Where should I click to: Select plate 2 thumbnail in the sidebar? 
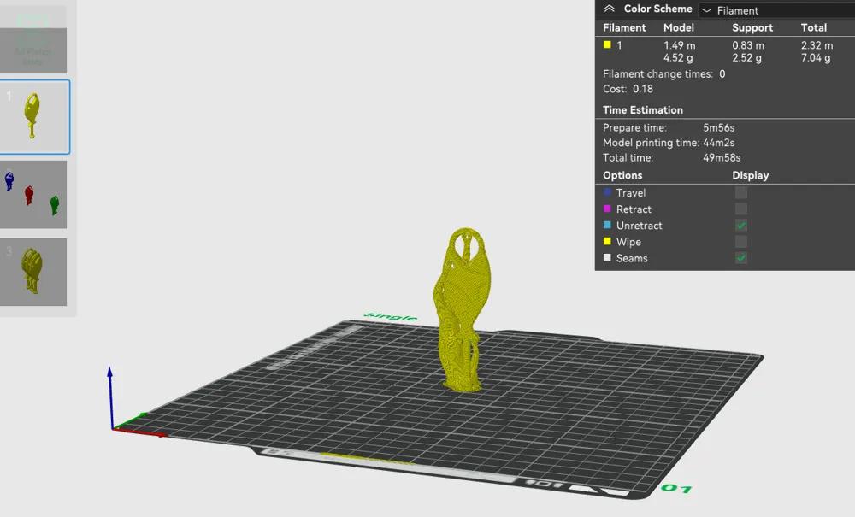(34, 194)
